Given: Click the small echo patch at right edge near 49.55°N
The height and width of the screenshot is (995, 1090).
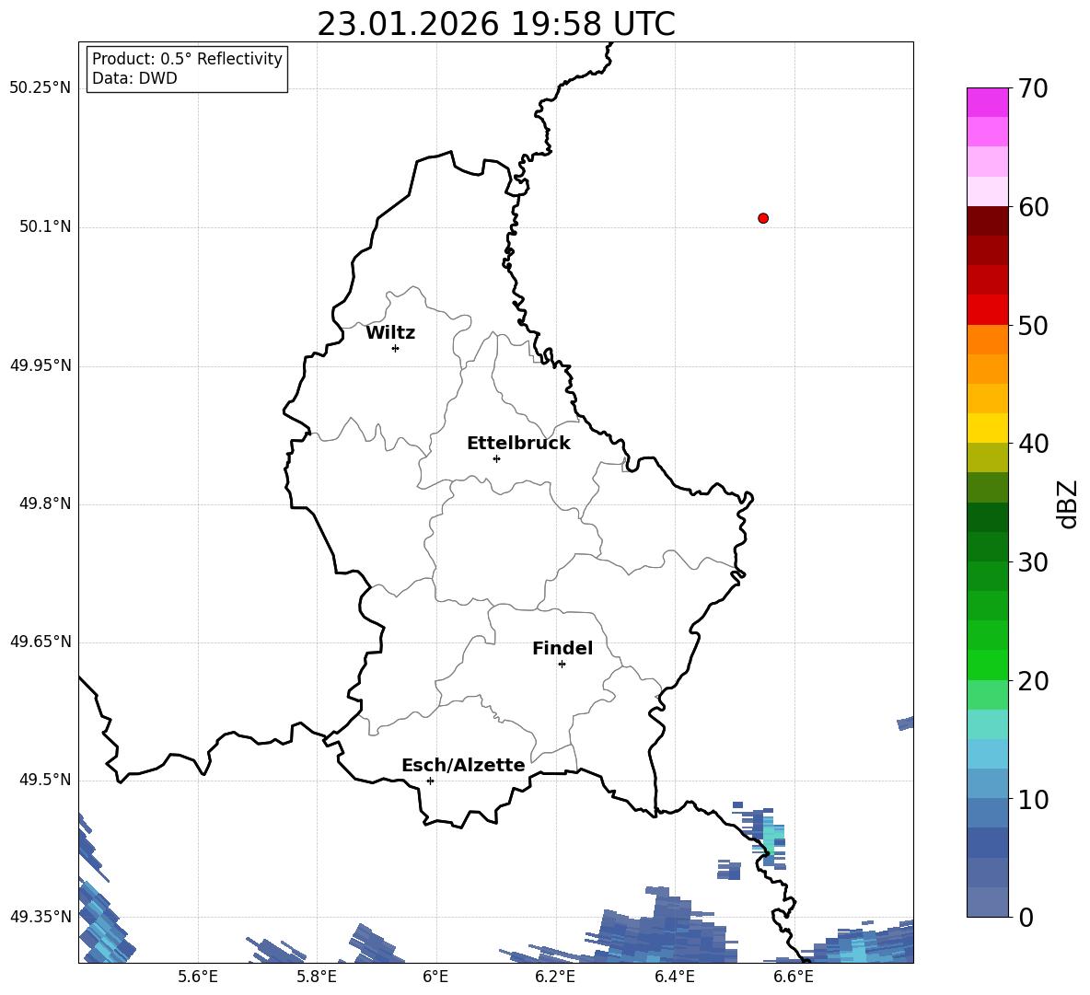Looking at the screenshot, I should tap(905, 723).
